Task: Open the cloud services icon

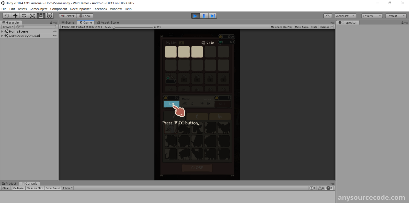Action: point(327,16)
